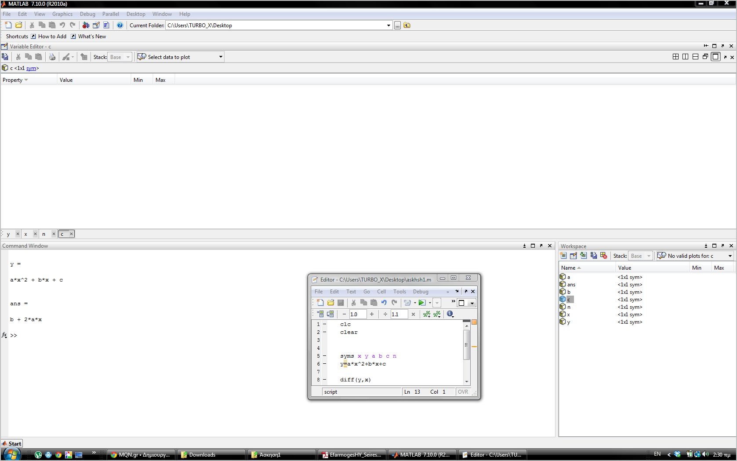Click the print icon in Variable Editor toolbar
The image size is (737, 461).
[x=52, y=57]
